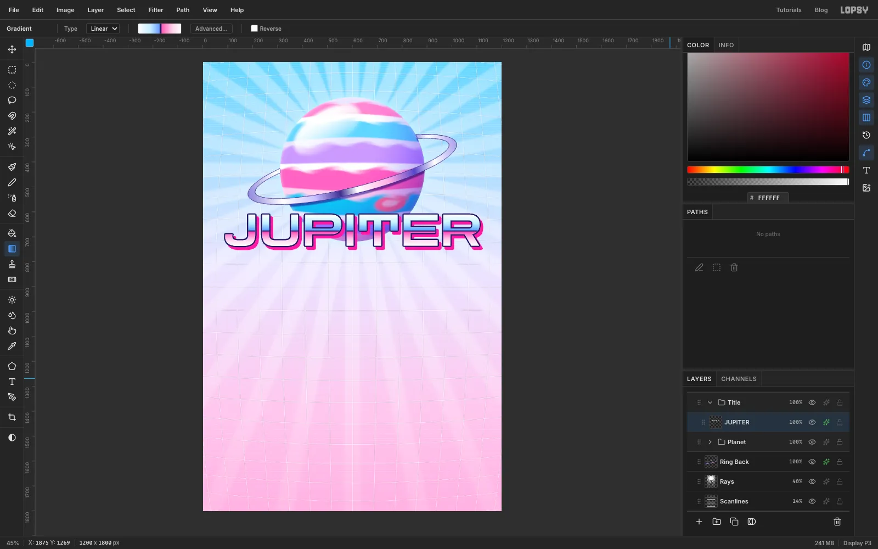Visit the Blog link
The width and height of the screenshot is (878, 549).
[x=821, y=10]
